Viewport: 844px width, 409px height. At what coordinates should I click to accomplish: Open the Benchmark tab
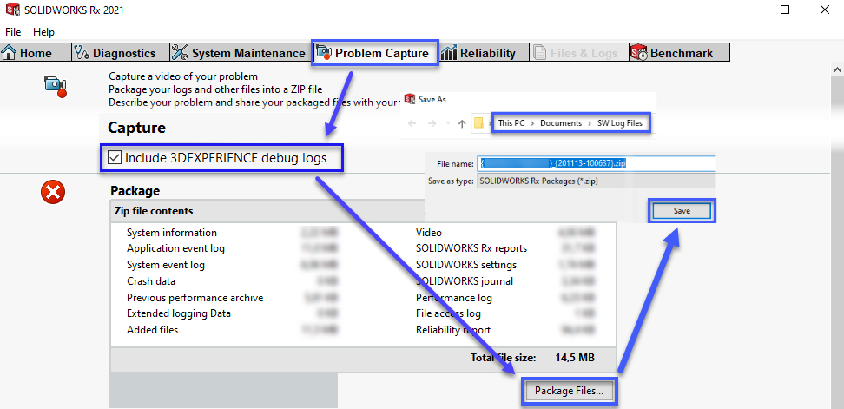tap(679, 53)
